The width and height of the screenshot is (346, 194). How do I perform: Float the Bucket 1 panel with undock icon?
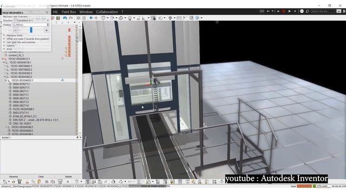[77, 137]
